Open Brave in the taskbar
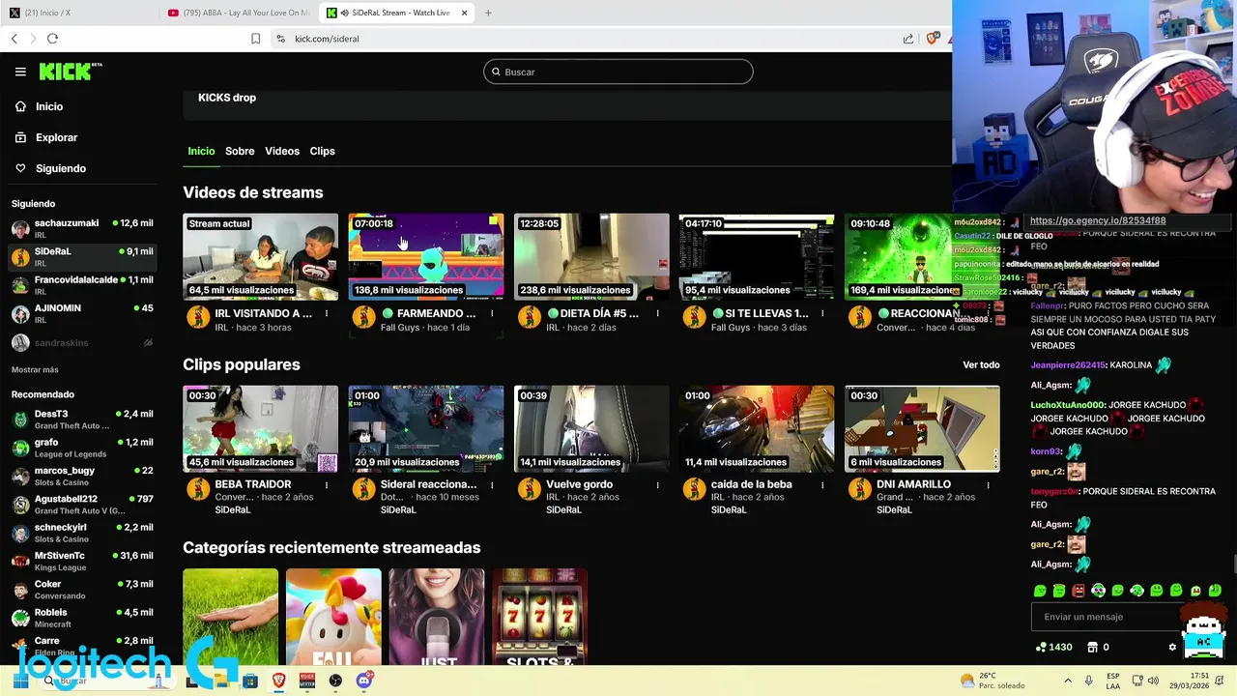The image size is (1237, 696). [x=279, y=681]
